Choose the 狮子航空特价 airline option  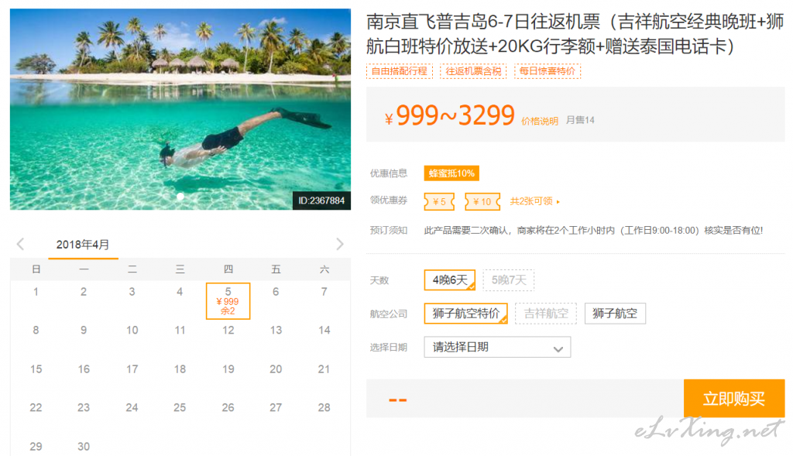465,314
